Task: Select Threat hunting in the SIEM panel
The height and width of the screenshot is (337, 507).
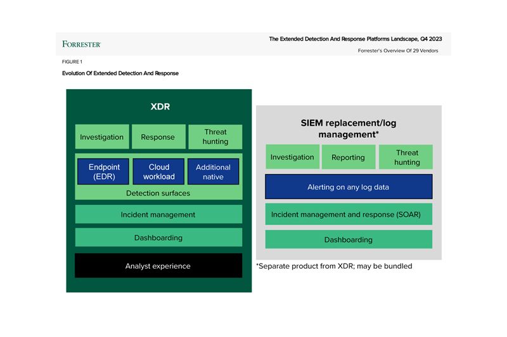Action: pyautogui.click(x=406, y=157)
